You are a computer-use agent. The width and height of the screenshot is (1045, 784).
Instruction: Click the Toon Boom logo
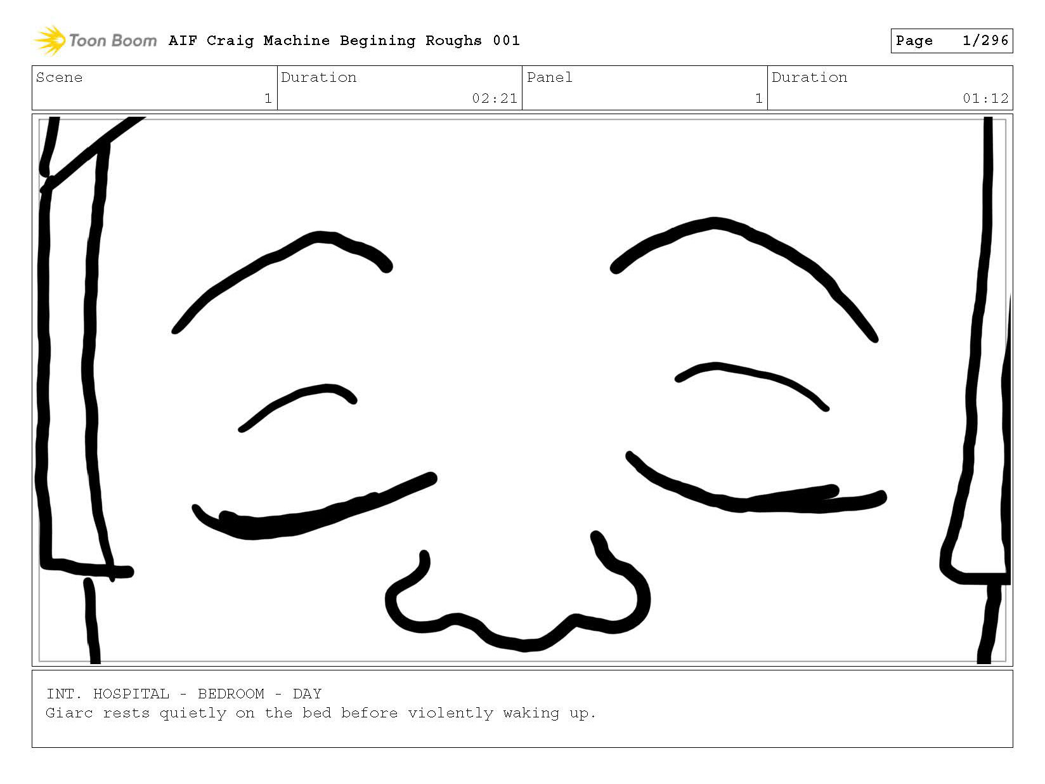tap(95, 41)
